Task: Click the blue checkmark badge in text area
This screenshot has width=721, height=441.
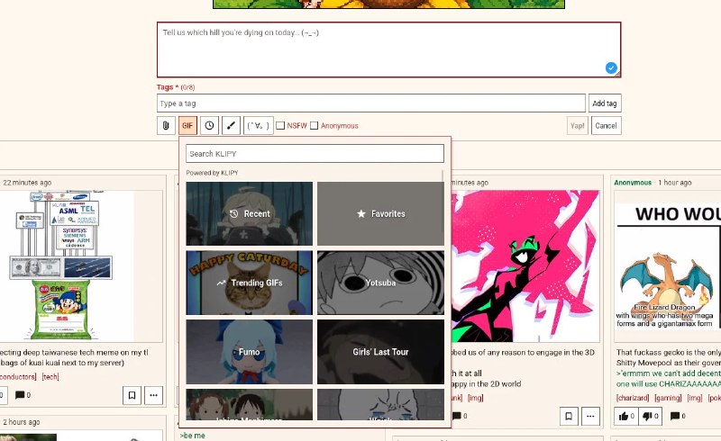Action: point(611,68)
